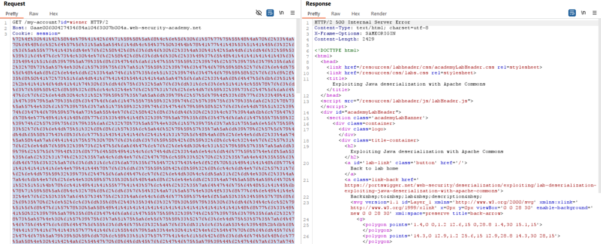Select the Request Pretty tab

click(12, 13)
